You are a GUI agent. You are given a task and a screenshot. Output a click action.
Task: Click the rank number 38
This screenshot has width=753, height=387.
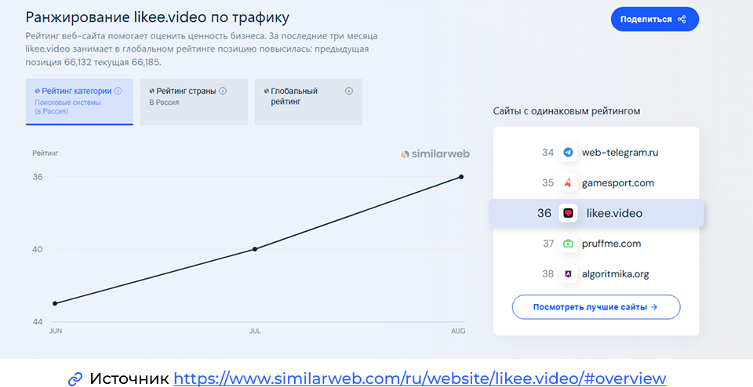548,274
